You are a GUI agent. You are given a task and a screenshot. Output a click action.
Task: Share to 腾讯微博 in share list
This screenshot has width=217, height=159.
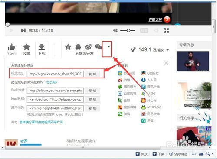pyautogui.click(x=151, y=87)
